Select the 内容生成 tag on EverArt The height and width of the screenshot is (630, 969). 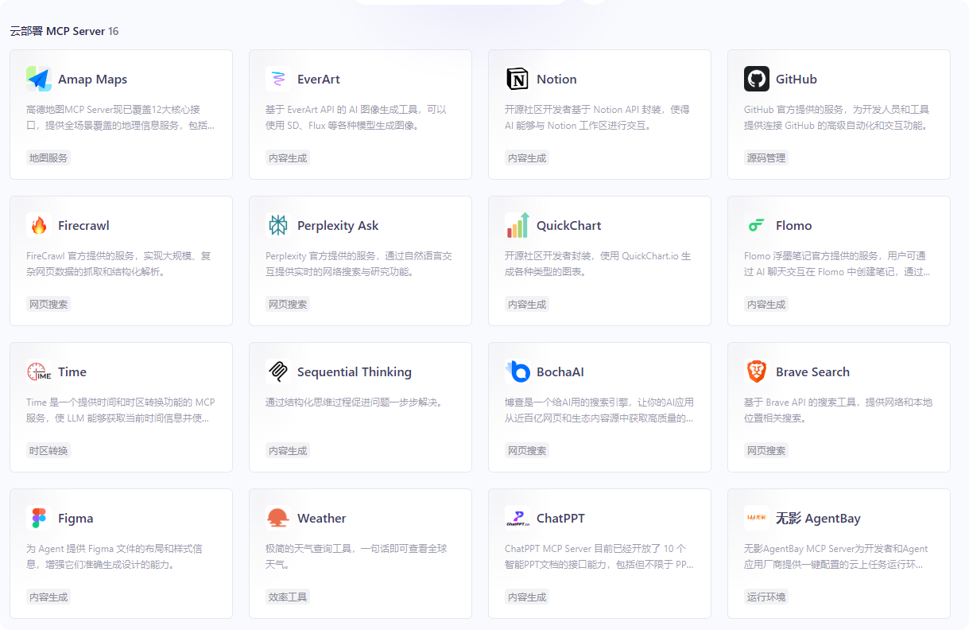point(288,157)
